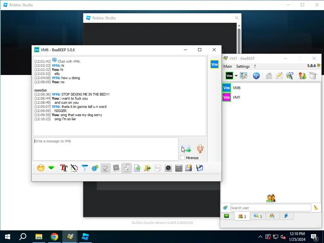The width and height of the screenshot is (324, 243).
Task: Click the 5.8.6 version label
Action: (311, 66)
